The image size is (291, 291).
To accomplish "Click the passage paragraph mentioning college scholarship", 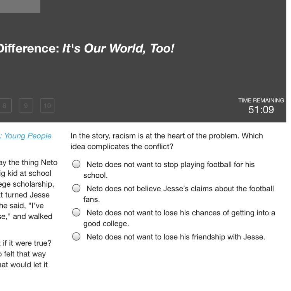I will 27,189.
